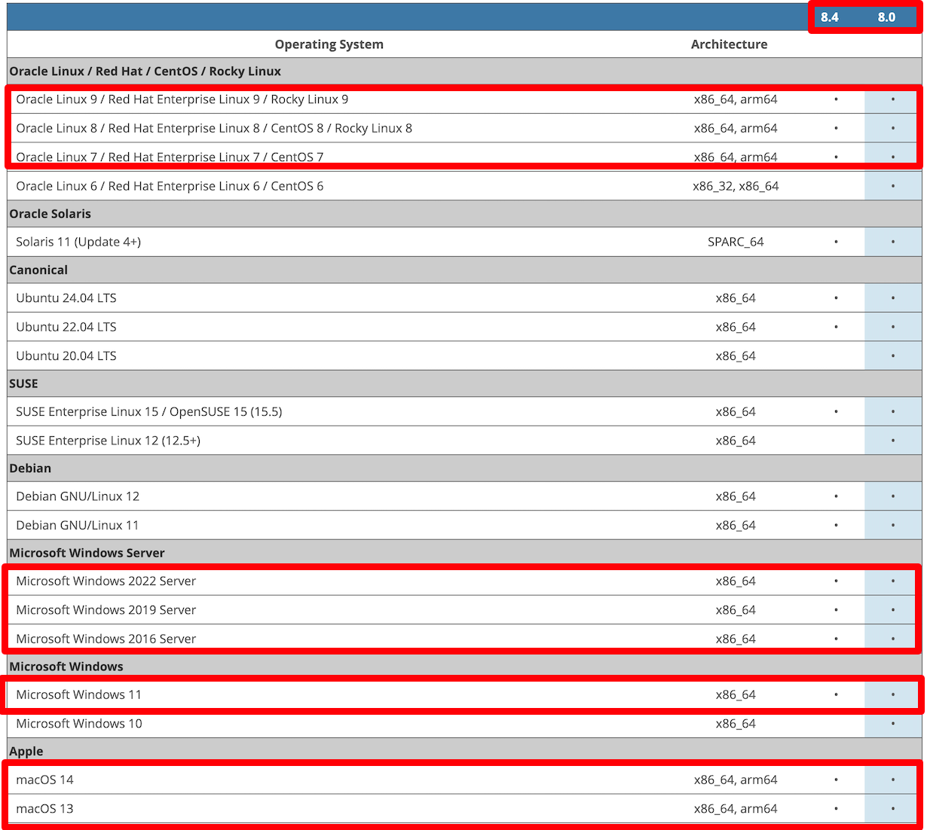The height and width of the screenshot is (830, 927).
Task: Click the architecture cell for Microsoft Windows 11
Action: coord(736,694)
